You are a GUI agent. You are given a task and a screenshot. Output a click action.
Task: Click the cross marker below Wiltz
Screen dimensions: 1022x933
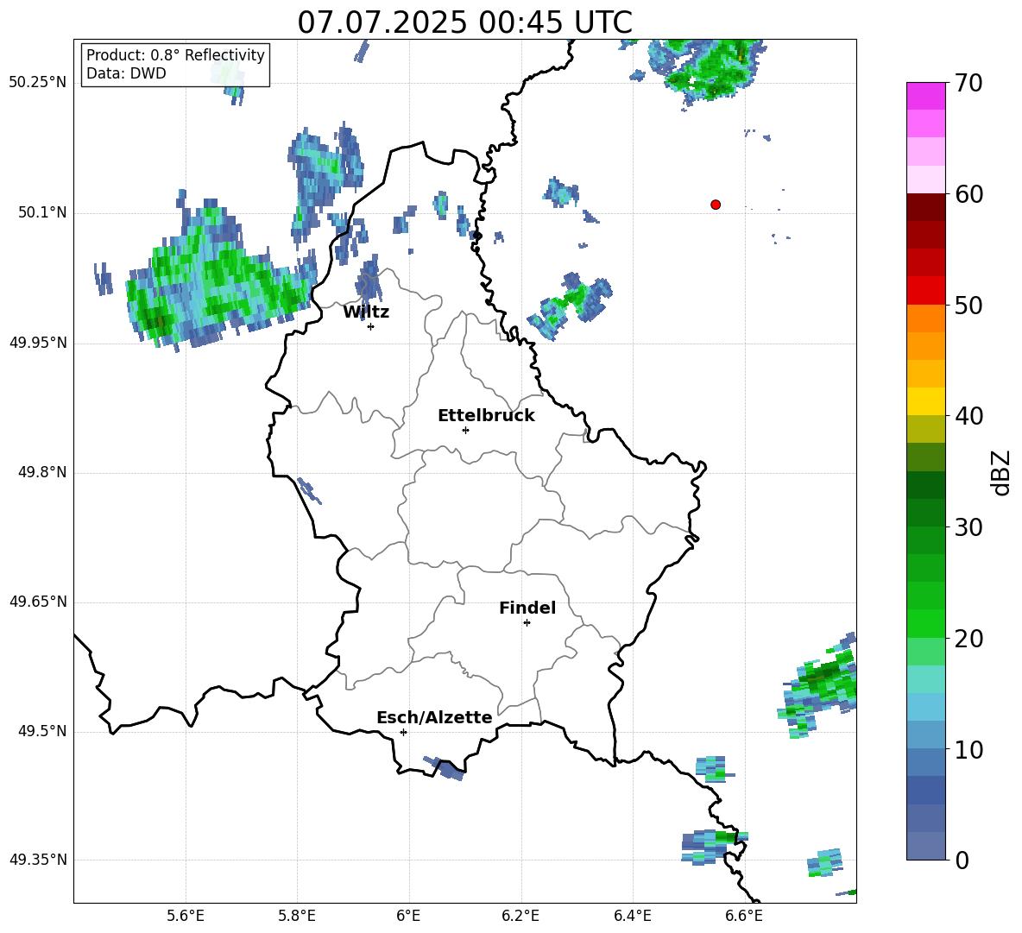[x=370, y=326]
